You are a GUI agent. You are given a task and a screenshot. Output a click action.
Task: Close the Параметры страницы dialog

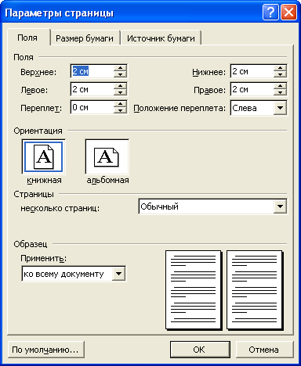point(288,13)
